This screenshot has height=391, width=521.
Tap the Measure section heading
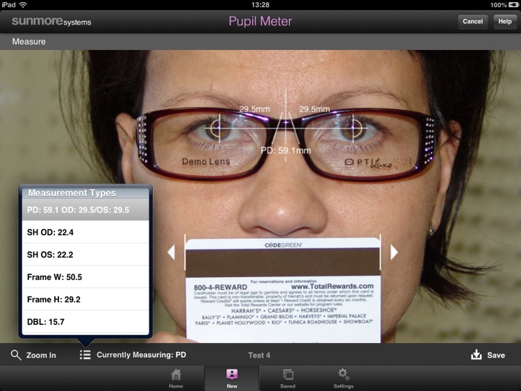coord(29,42)
